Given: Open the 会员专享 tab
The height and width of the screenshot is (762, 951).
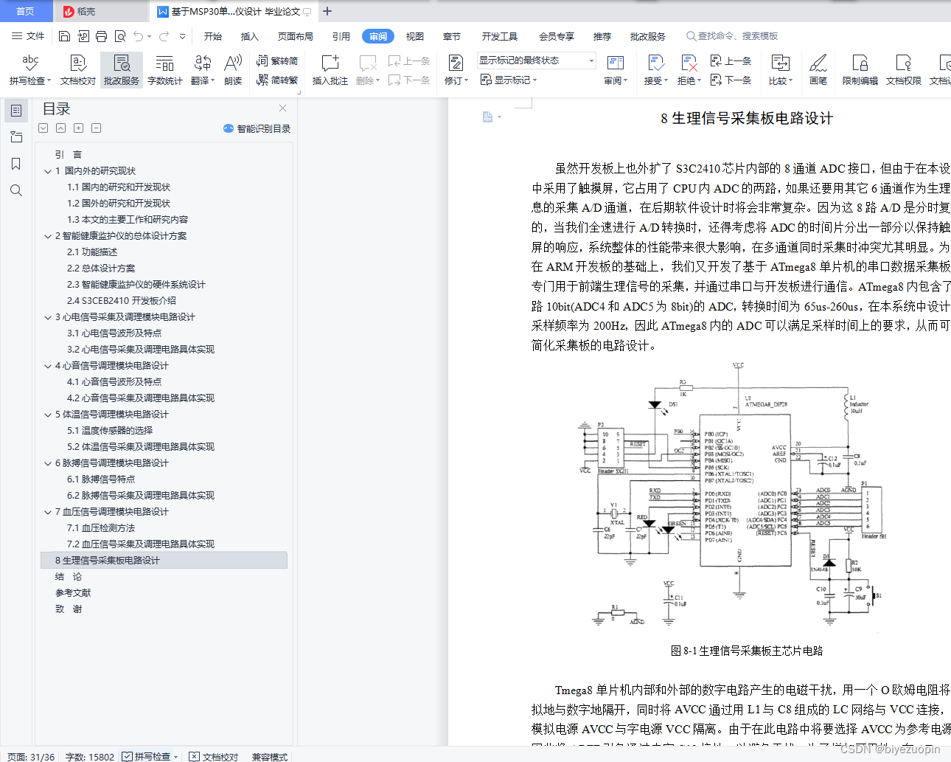Looking at the screenshot, I should point(557,36).
